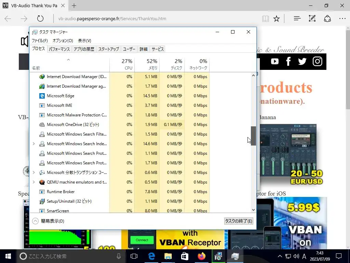Click Windows search box on taskbar
Screen dimensions: 350x263
[x=70, y=256]
